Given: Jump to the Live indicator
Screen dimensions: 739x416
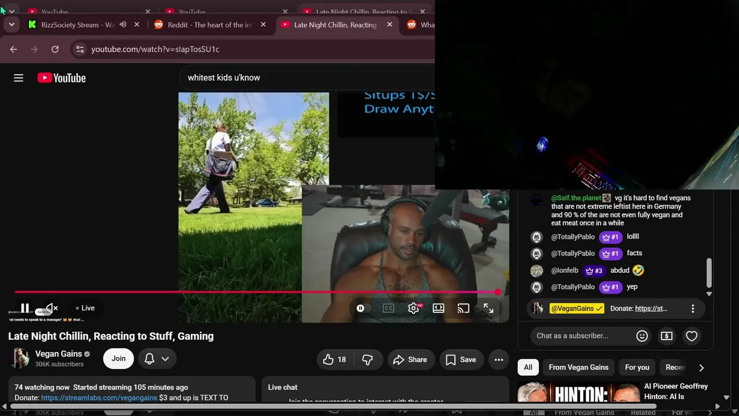Looking at the screenshot, I should coord(85,308).
